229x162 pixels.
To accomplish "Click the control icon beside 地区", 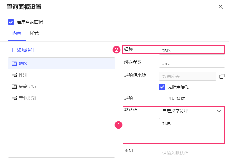I will pyautogui.click(x=14, y=64).
